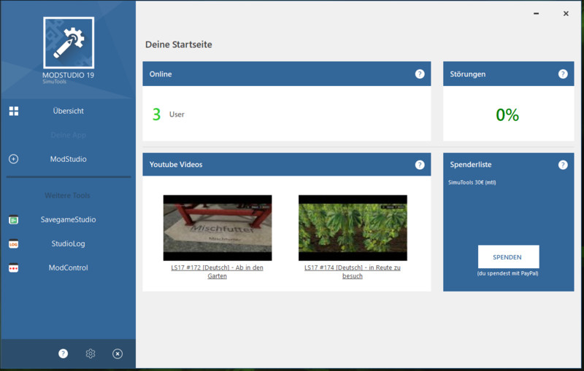Show help for the Spenderliste panel
This screenshot has width=584, height=371.
click(x=563, y=165)
